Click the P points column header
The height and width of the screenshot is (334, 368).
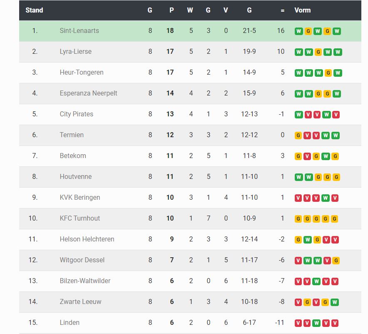[x=172, y=10]
